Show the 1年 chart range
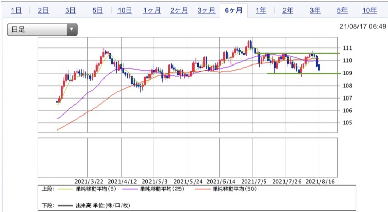Image resolution: width=388 pixels, height=212 pixels. point(261,10)
